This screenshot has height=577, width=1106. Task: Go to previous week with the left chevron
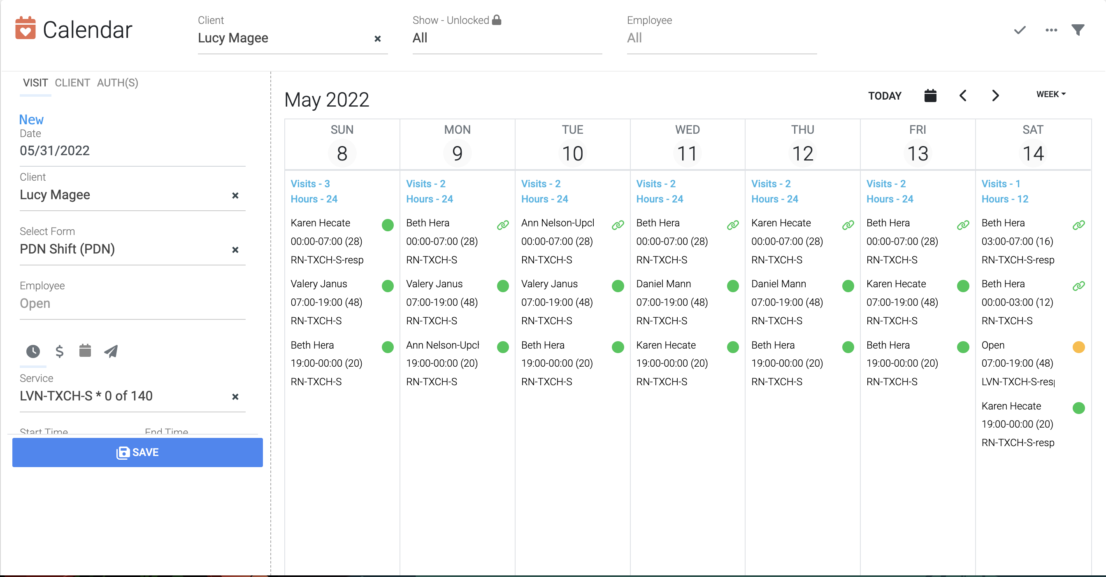pyautogui.click(x=963, y=95)
